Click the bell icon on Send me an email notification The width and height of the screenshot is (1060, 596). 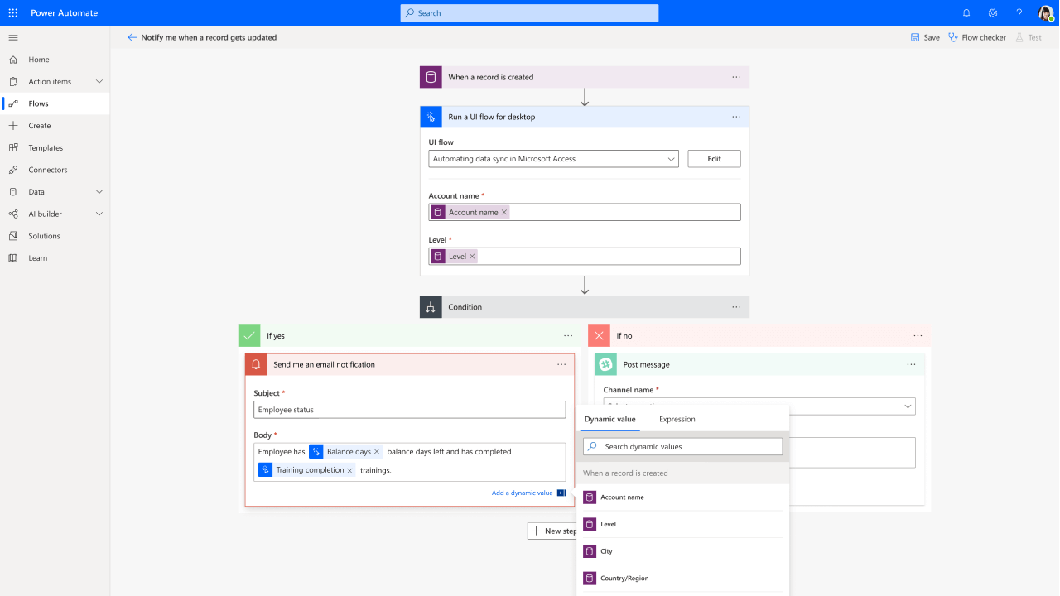[x=257, y=364]
